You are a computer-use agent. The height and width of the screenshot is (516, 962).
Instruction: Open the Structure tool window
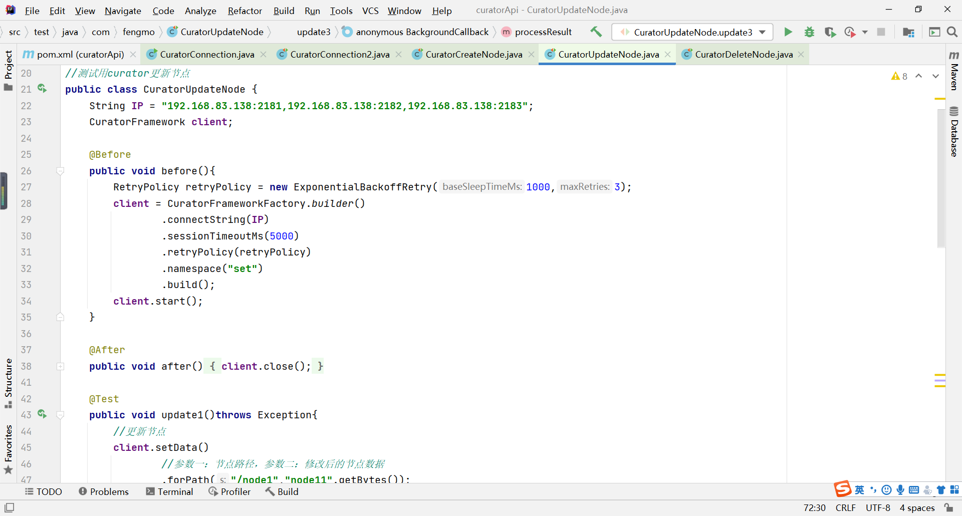click(8, 383)
